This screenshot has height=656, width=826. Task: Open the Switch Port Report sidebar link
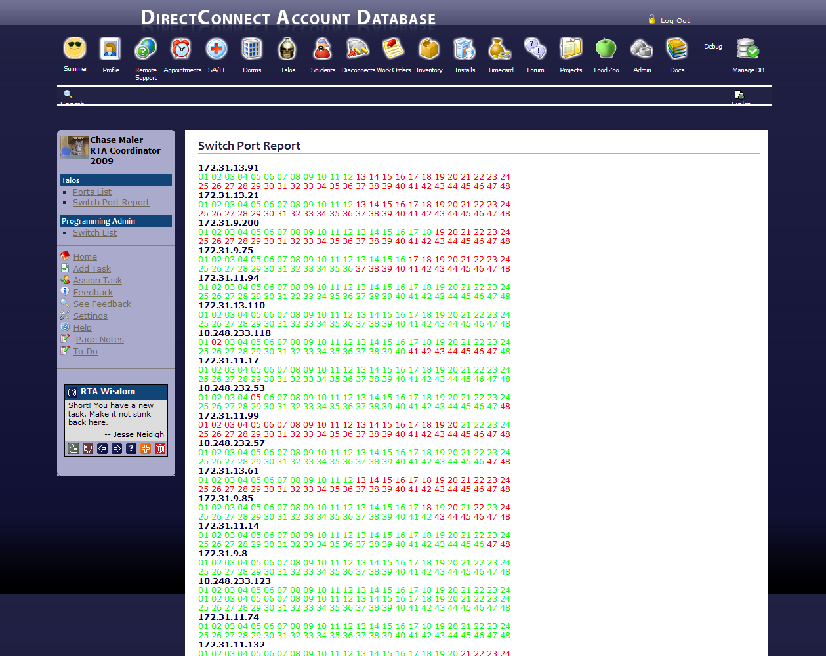111,203
